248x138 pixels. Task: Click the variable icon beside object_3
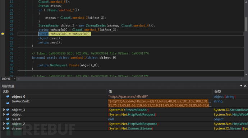pos(8,110)
